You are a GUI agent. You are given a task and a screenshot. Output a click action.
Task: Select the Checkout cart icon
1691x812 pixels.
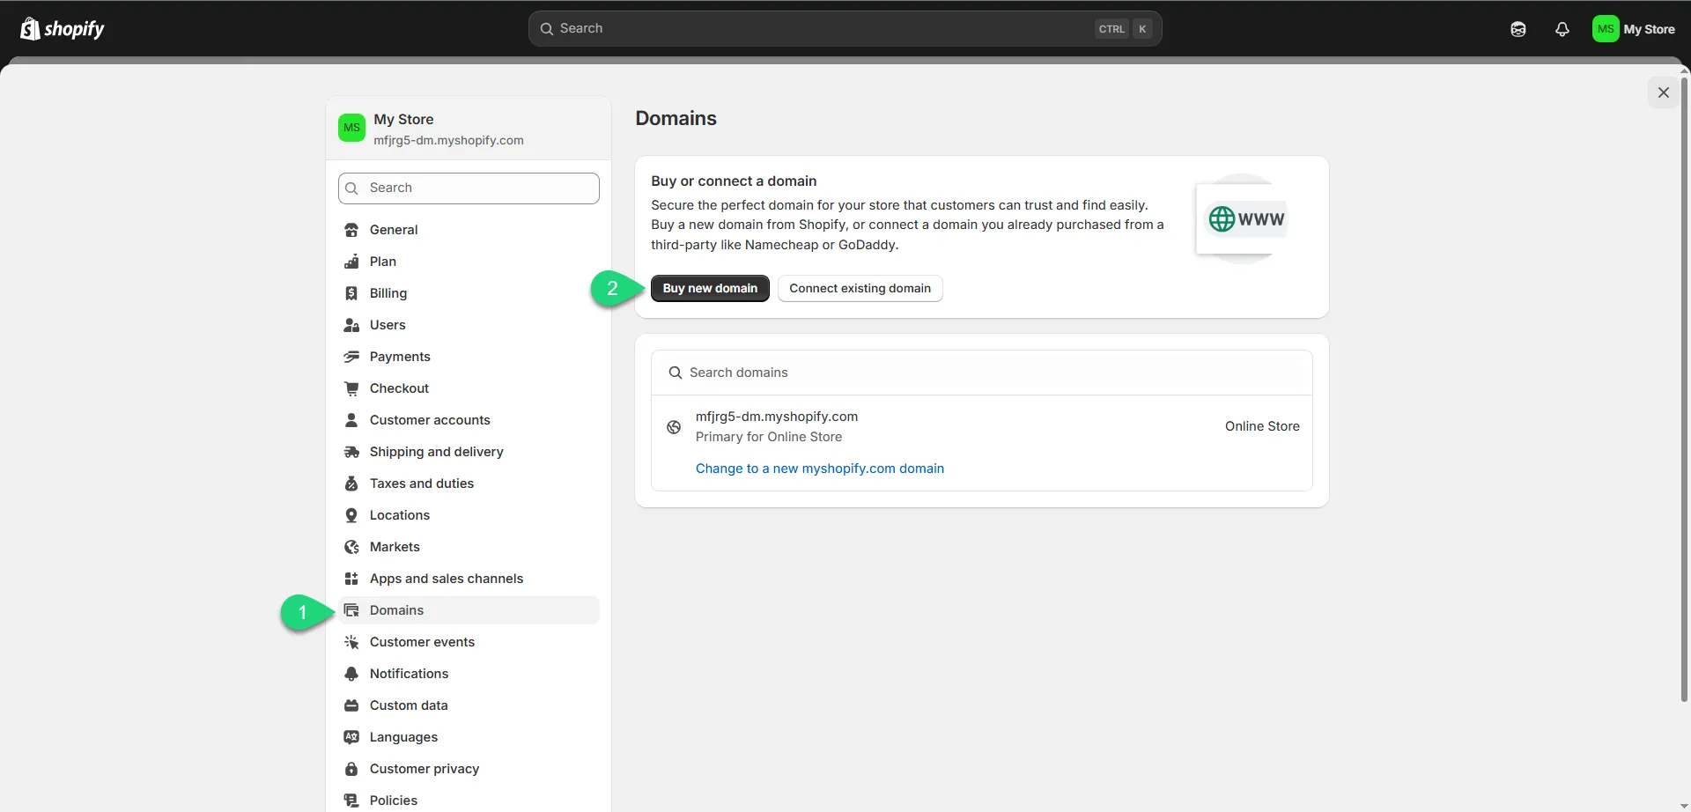pos(351,388)
